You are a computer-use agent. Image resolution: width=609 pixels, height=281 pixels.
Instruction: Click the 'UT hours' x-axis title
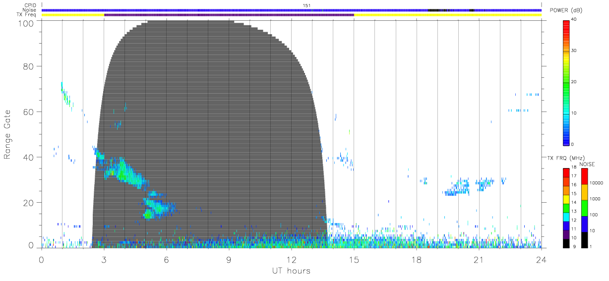tap(291, 271)
